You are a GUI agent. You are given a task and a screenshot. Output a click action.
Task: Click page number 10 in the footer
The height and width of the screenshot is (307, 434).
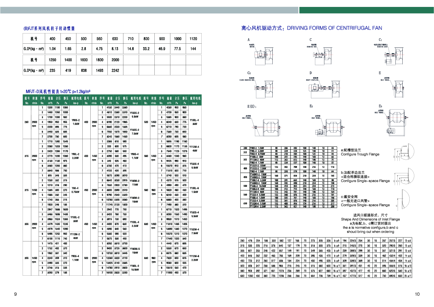click(x=417, y=294)
